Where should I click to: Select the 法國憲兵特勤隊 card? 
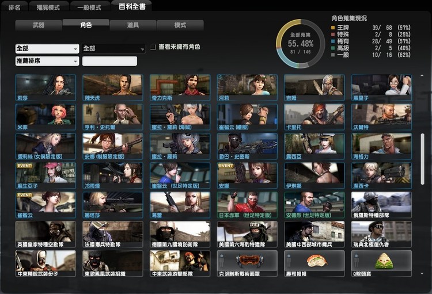coord(113,234)
